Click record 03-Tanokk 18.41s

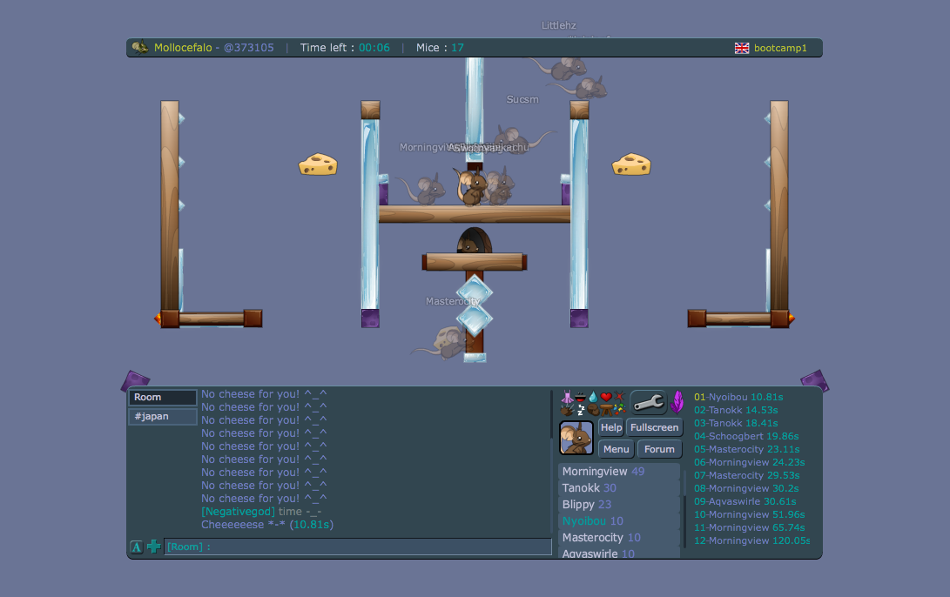[736, 423]
